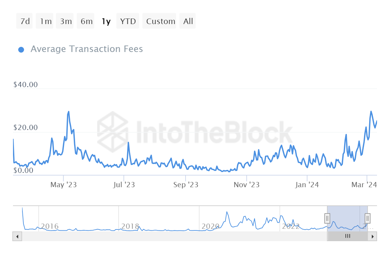390x260 pixels.
Task: Click the $20.00 y-axis label
Action: tap(26, 127)
